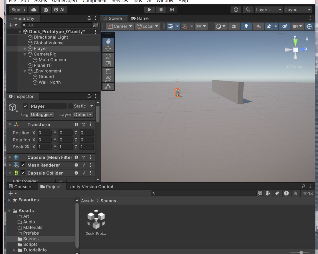Open the Layout dropdown
This screenshot has width=318, height=254.
tap(298, 10)
